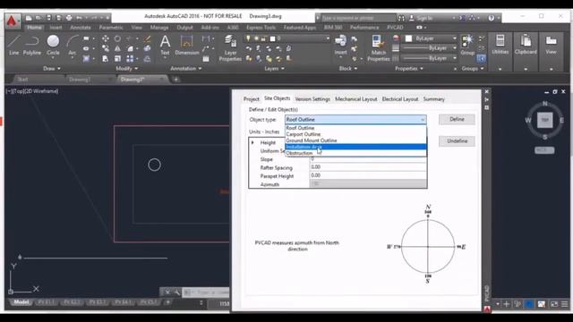This screenshot has height=322, width=573.
Task: Open the Version Settings tab
Action: click(x=312, y=99)
